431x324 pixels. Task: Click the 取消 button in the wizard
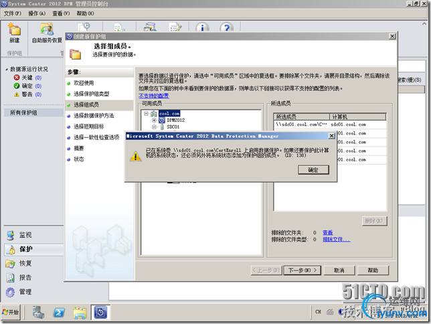pos(339,270)
